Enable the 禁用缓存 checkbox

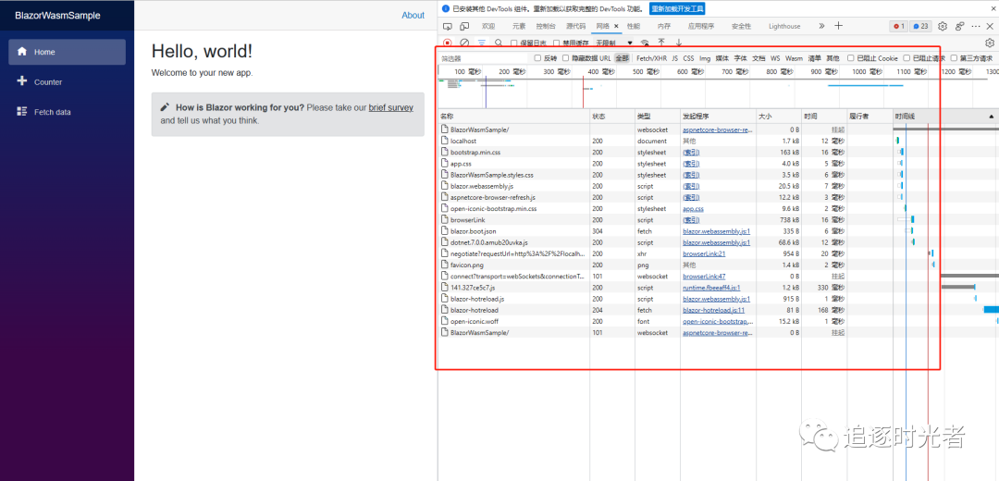coord(556,43)
